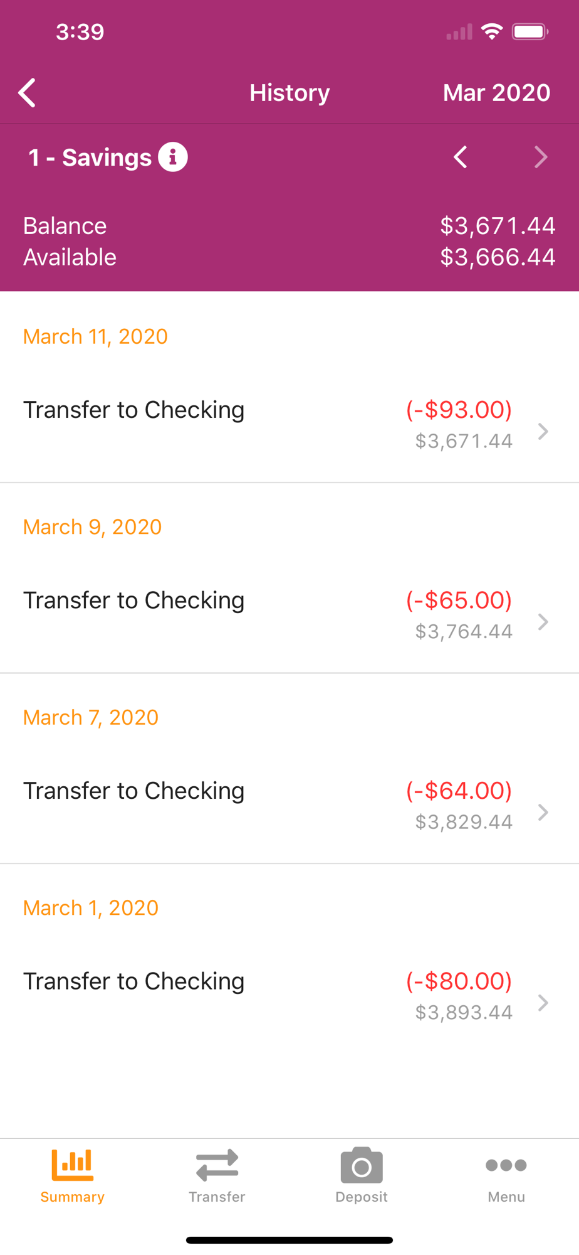Select the March 9 Transfer to Checking
Screen dimensions: 579x1255
133,601
